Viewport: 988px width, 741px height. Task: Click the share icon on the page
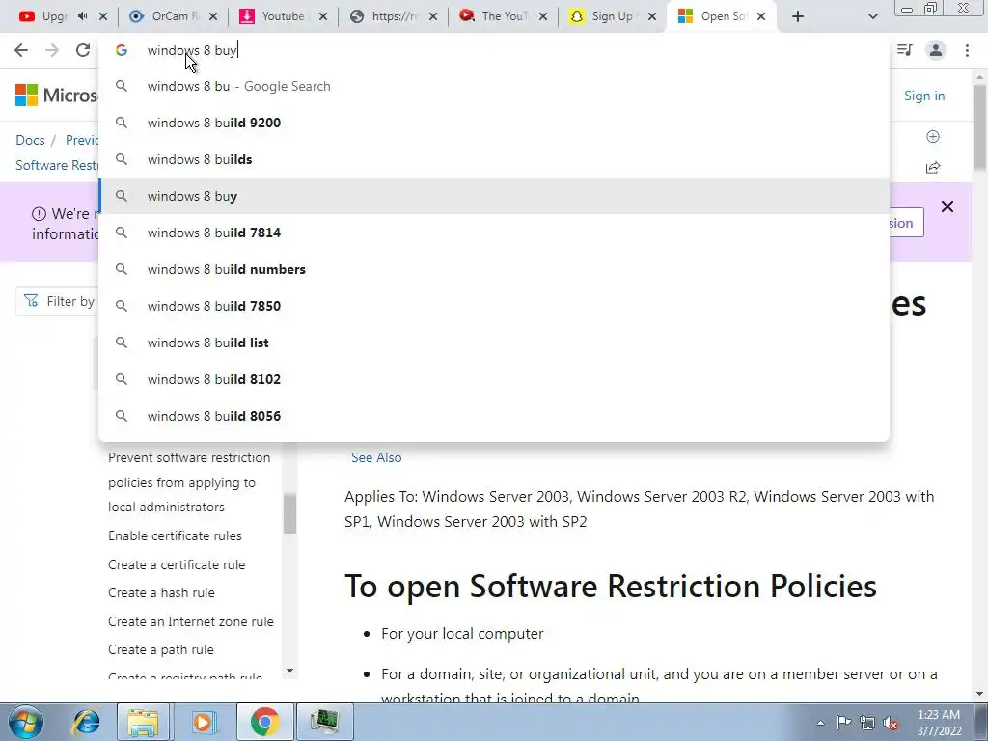933,167
